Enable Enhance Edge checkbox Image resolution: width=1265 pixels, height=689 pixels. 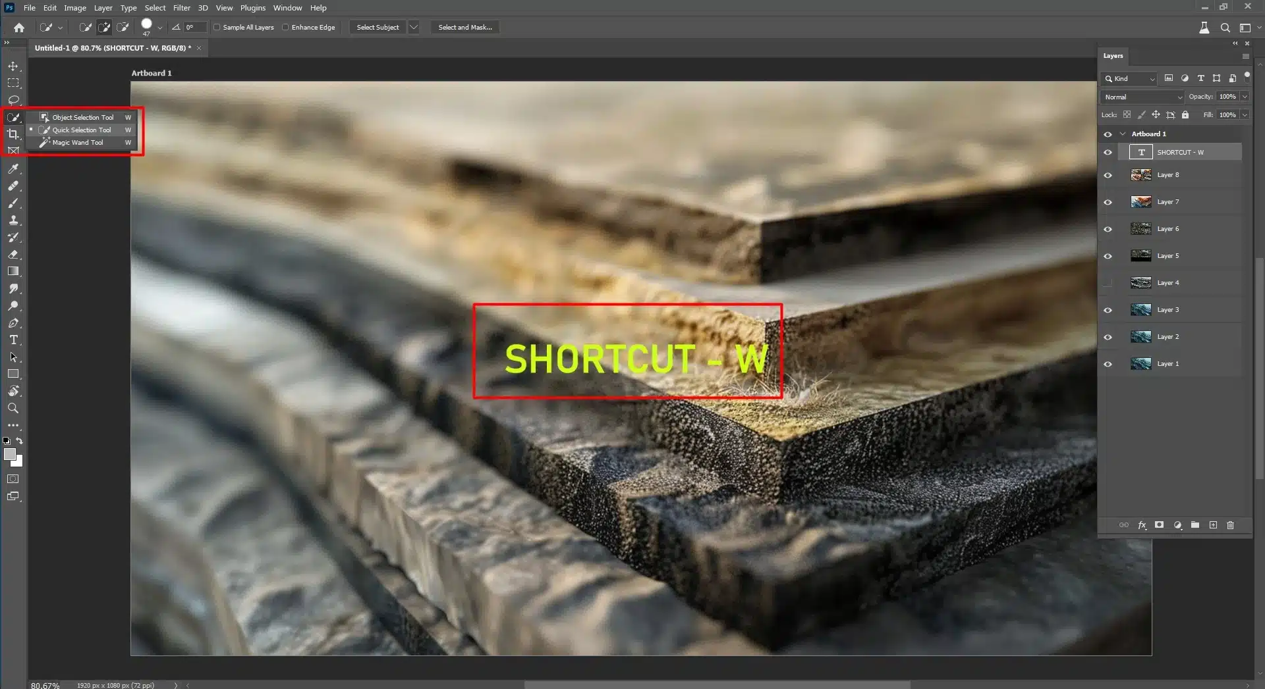285,28
